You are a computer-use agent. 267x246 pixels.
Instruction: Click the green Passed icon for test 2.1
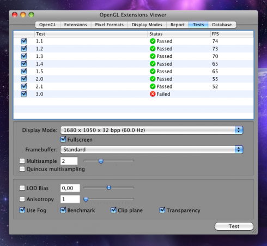tap(153, 86)
